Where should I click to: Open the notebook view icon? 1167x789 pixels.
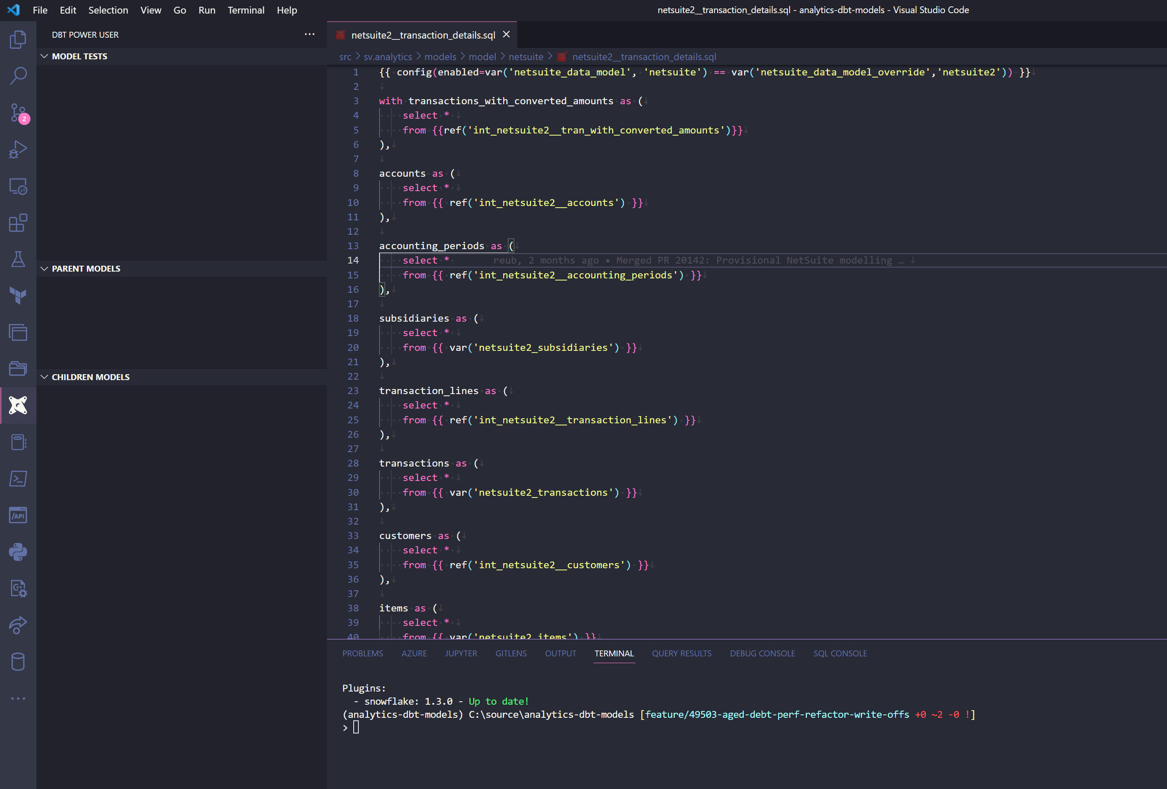click(x=18, y=442)
